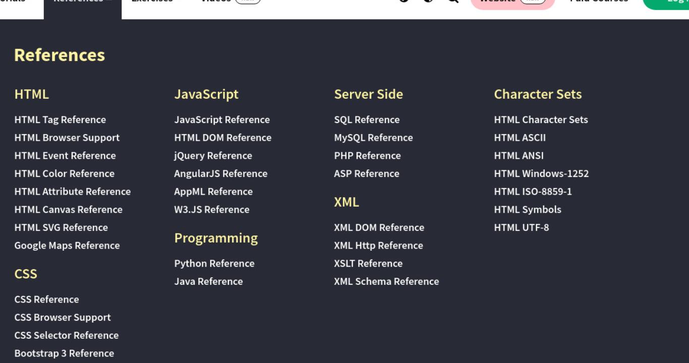The width and height of the screenshot is (689, 363).
Task: Open XSLT Reference
Action: 369,264
